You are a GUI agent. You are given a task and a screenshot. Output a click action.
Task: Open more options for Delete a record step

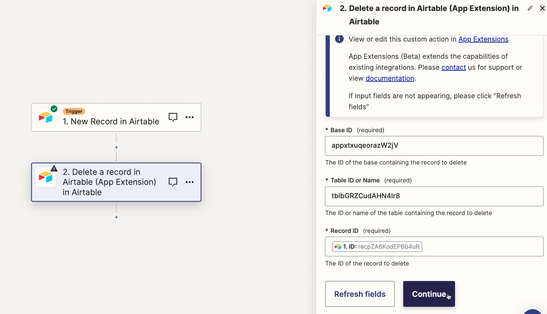click(190, 182)
